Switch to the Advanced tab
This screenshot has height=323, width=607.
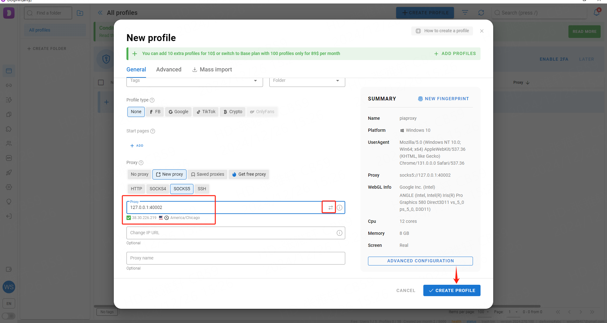coord(169,70)
